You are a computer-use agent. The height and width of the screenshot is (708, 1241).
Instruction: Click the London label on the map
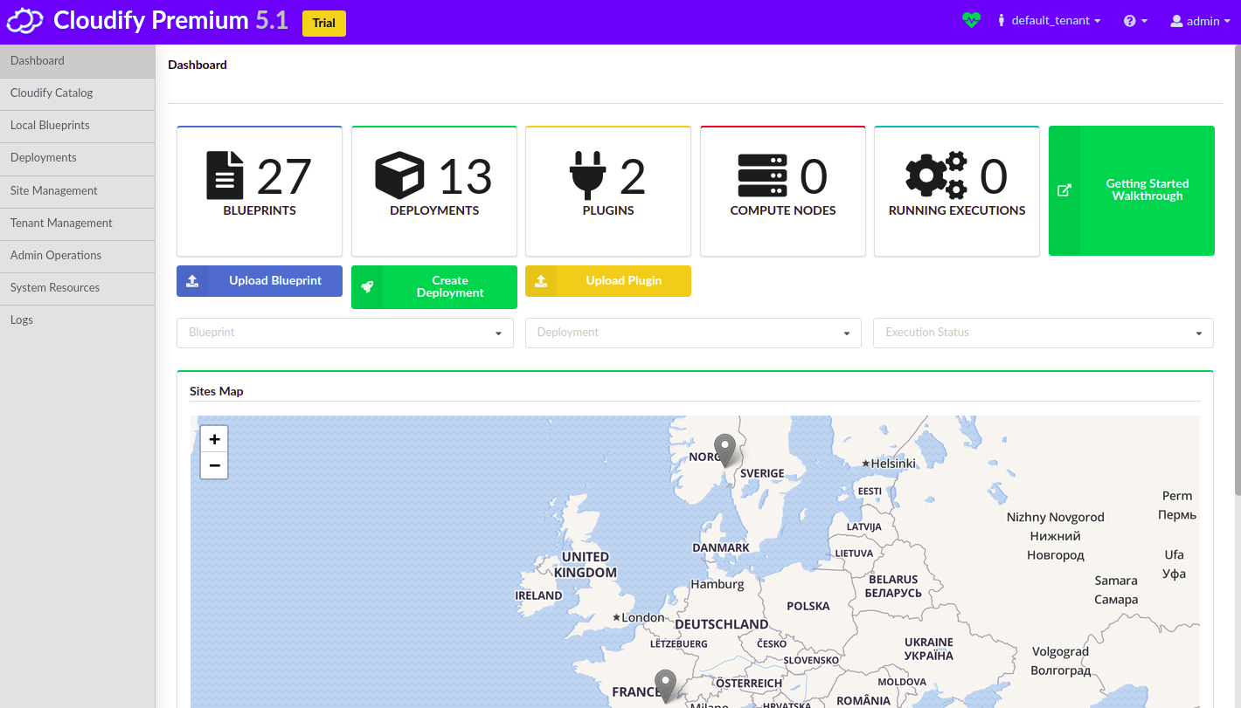point(642,617)
